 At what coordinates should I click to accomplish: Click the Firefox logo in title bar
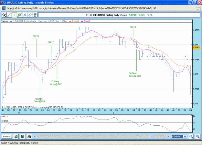pyautogui.click(x=2, y=2)
